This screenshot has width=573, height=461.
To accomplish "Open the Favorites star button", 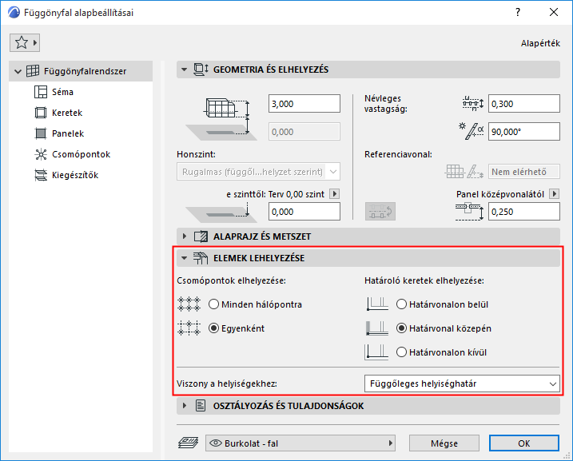I will click(25, 42).
